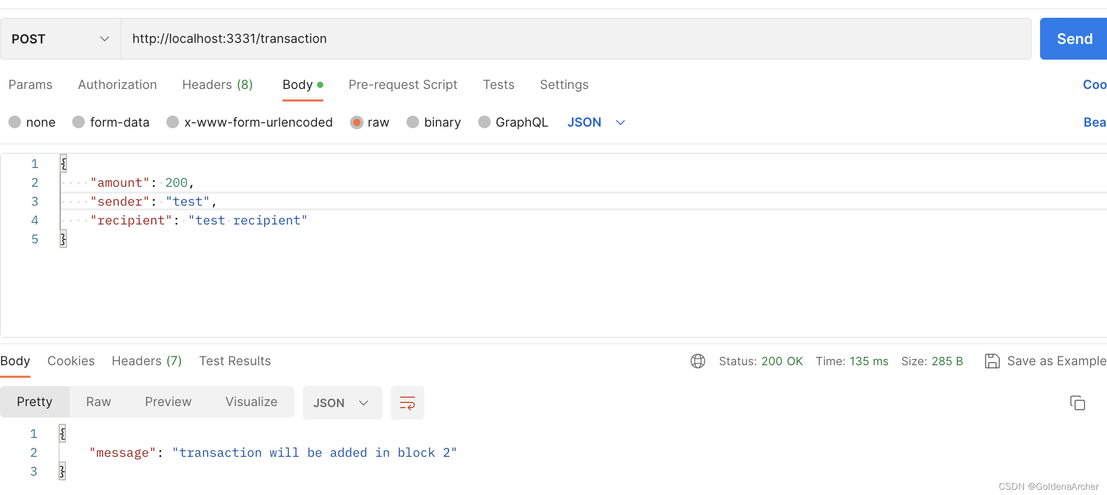Image resolution: width=1107 pixels, height=495 pixels.
Task: Open the Tests tab
Action: (x=499, y=85)
